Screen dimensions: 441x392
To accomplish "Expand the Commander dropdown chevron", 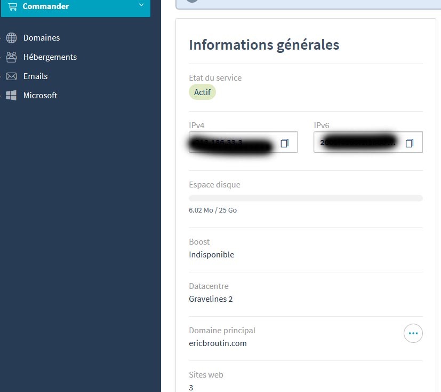I will 141,5.
